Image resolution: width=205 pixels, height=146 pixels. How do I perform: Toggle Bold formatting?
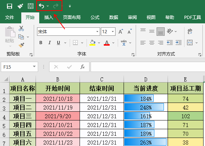[41, 43]
